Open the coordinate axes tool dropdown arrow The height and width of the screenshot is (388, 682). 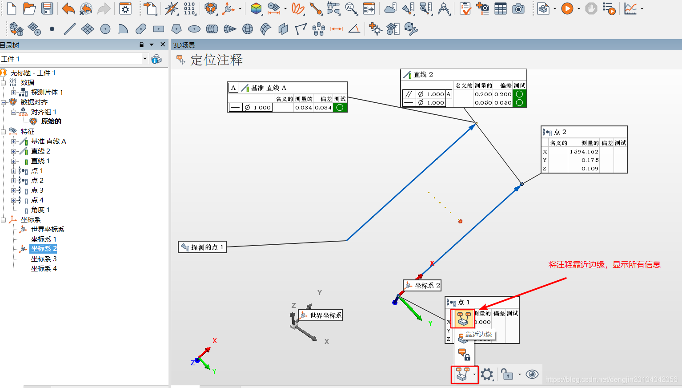click(240, 8)
